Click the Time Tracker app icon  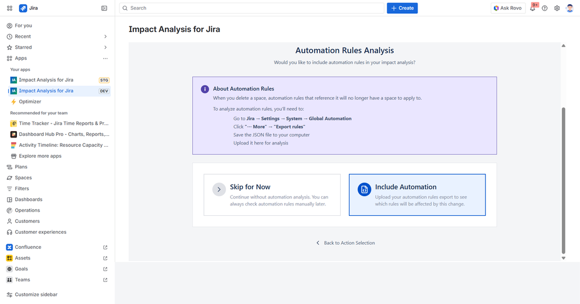pos(14,124)
